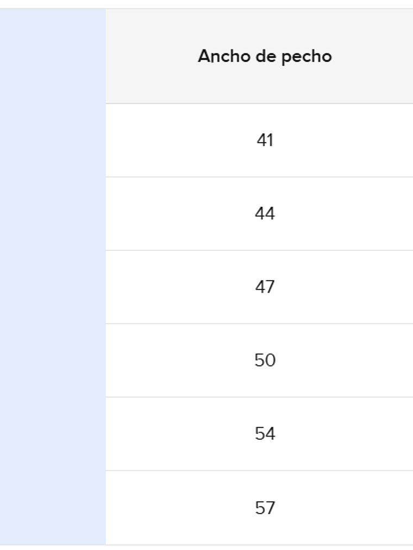Click the "Ancho de pecho" column header
Viewport: 413px width, 550px height.
coord(265,56)
